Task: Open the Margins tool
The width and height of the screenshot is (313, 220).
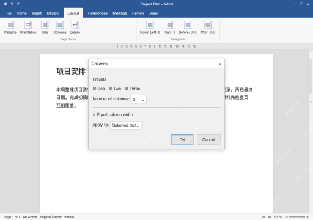Action: coord(10,28)
